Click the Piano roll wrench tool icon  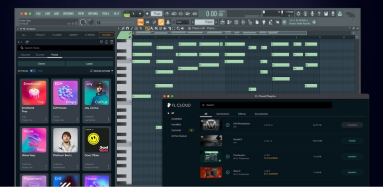coord(123,28)
